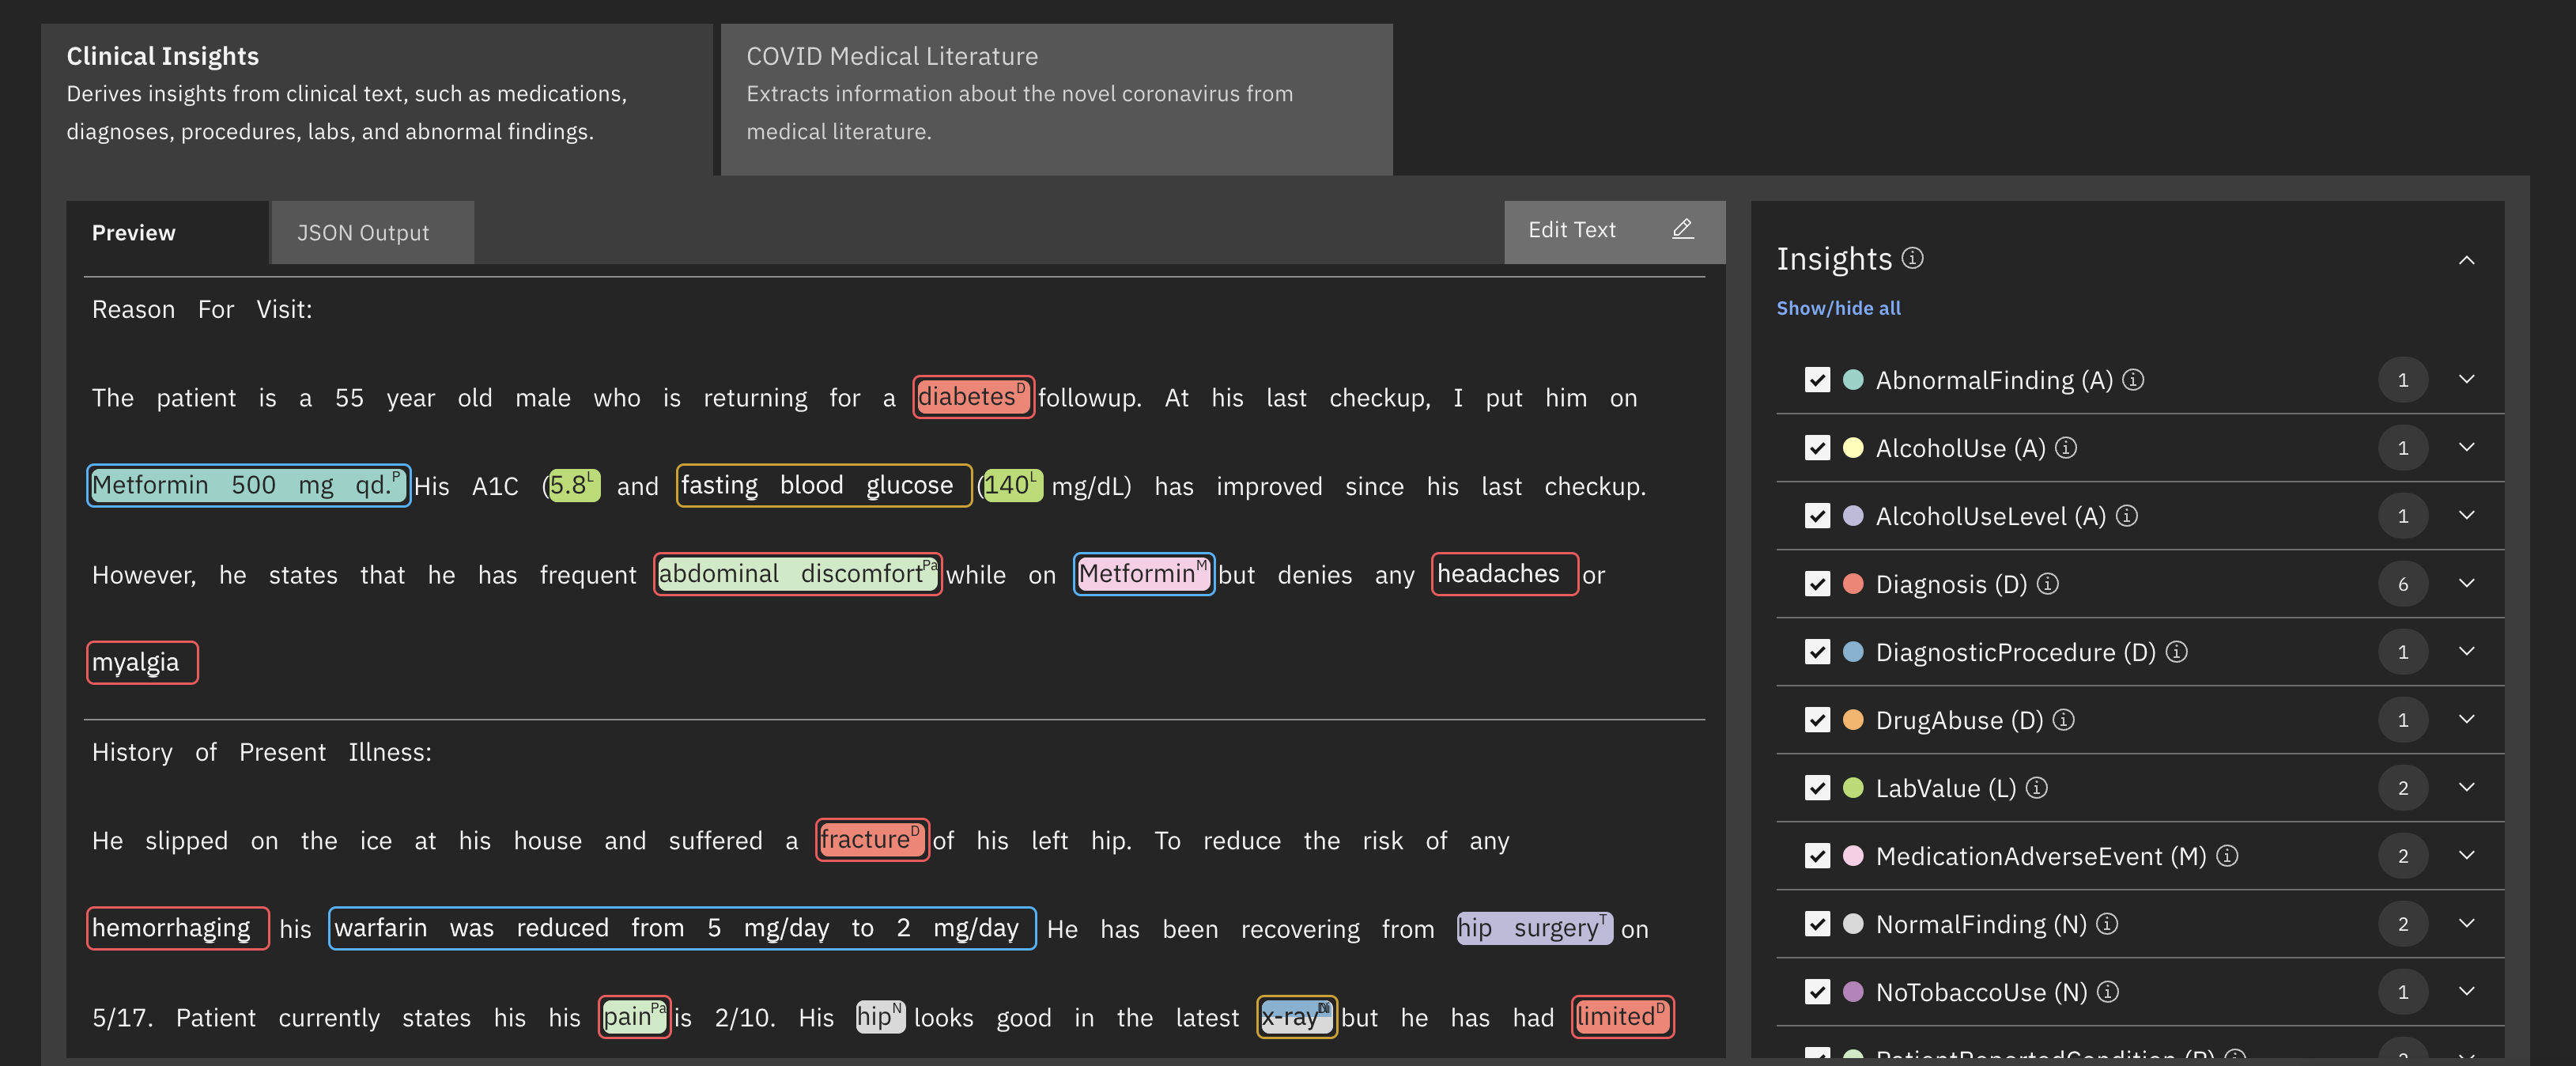Click info icon next to LabValue (L)
This screenshot has height=1066, width=2576.
pos(2036,788)
